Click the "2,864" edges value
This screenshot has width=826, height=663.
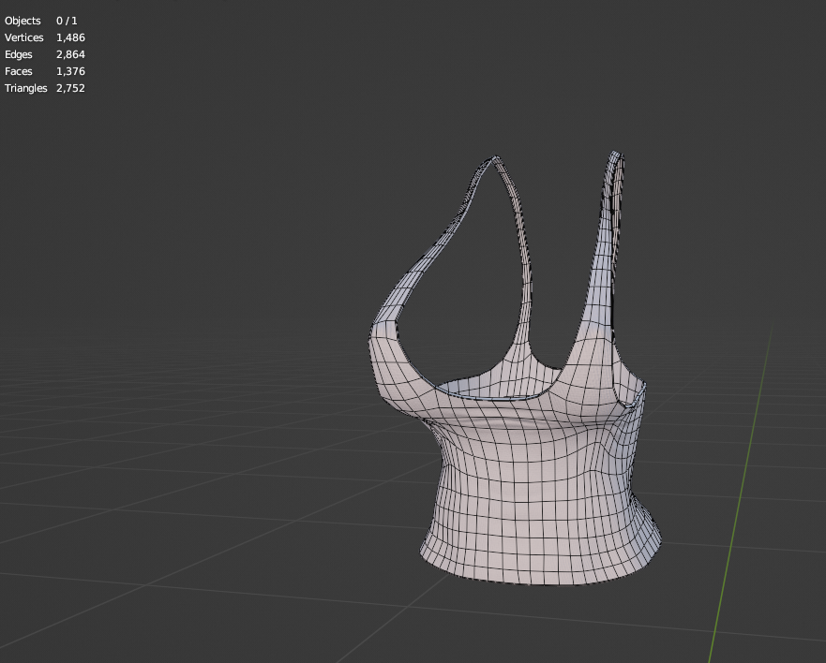click(70, 54)
